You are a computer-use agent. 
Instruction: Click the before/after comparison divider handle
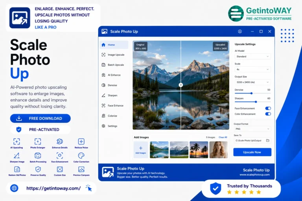click(180, 85)
